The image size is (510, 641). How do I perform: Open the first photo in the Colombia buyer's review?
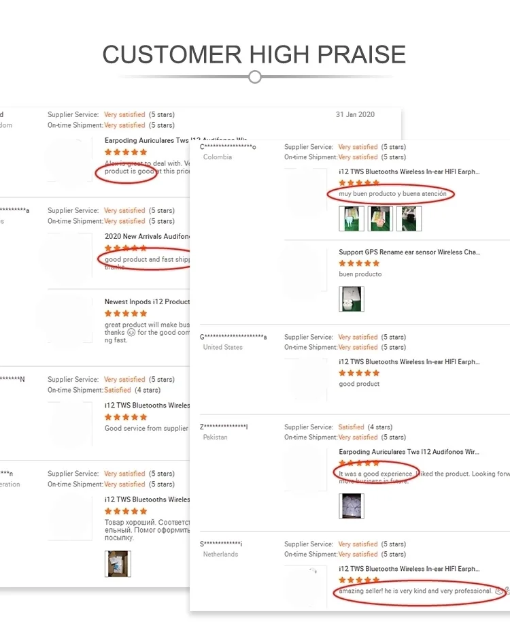tap(352, 218)
